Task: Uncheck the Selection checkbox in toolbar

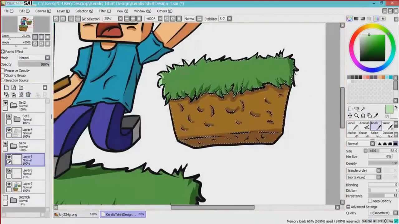Action: [84, 19]
